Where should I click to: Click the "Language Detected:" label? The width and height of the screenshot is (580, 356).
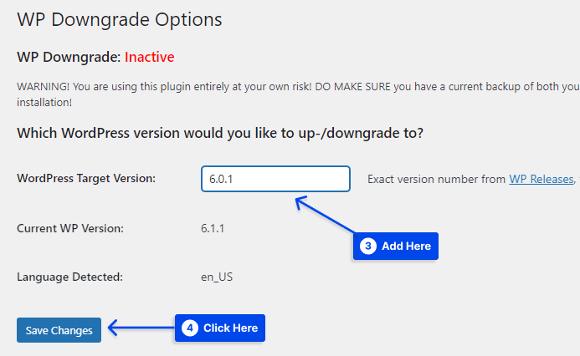coord(70,276)
